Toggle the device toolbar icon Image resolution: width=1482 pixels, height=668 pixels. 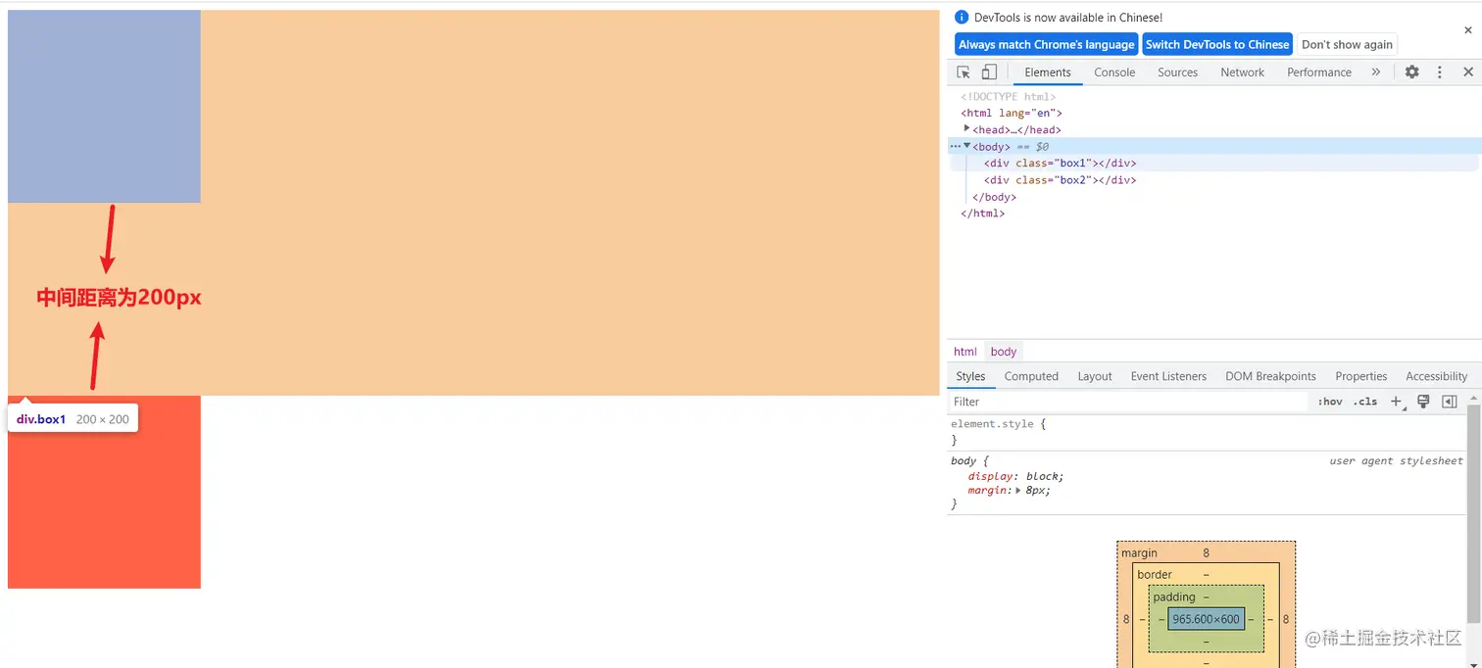(989, 72)
